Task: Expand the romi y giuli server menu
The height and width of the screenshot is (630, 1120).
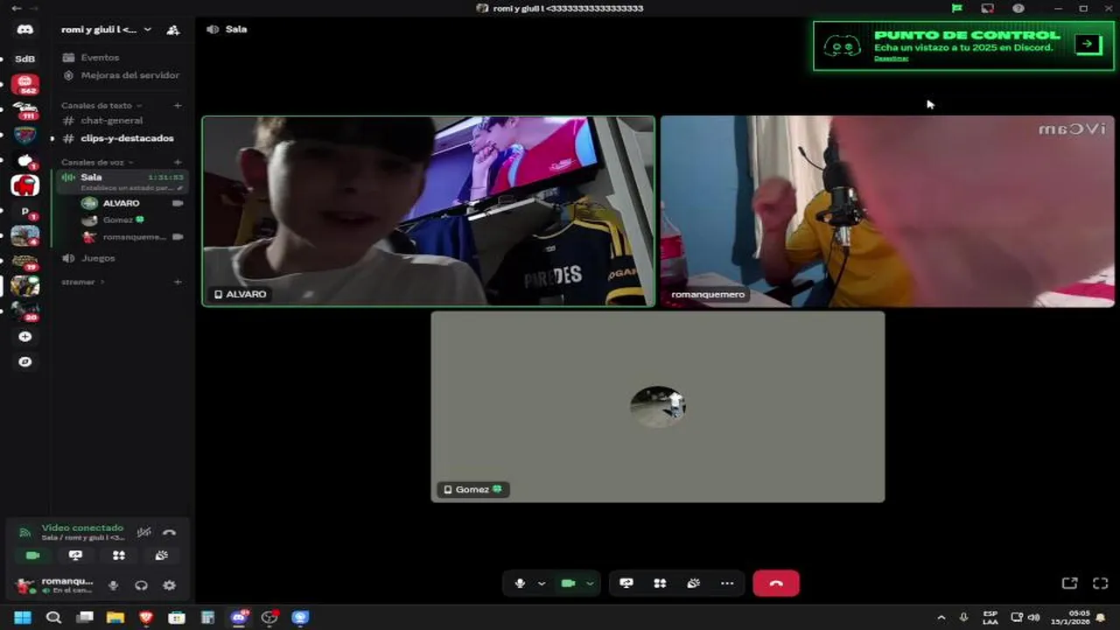Action: pyautogui.click(x=106, y=30)
